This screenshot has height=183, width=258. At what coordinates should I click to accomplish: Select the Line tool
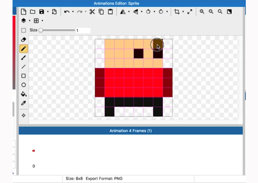24,67
